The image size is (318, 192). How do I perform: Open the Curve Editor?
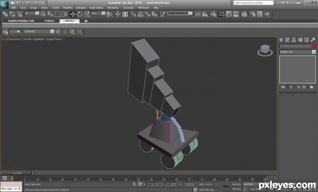coord(228,14)
